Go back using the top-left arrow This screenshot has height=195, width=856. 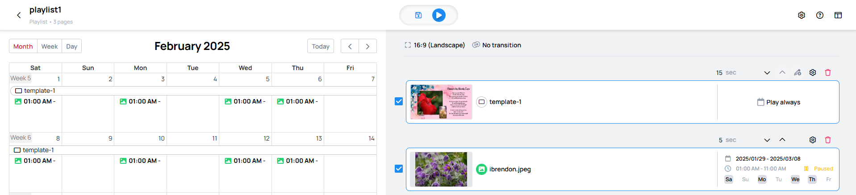pyautogui.click(x=19, y=15)
